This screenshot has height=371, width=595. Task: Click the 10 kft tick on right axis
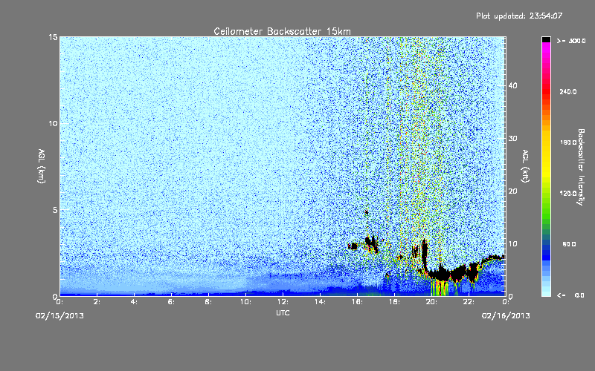512,244
